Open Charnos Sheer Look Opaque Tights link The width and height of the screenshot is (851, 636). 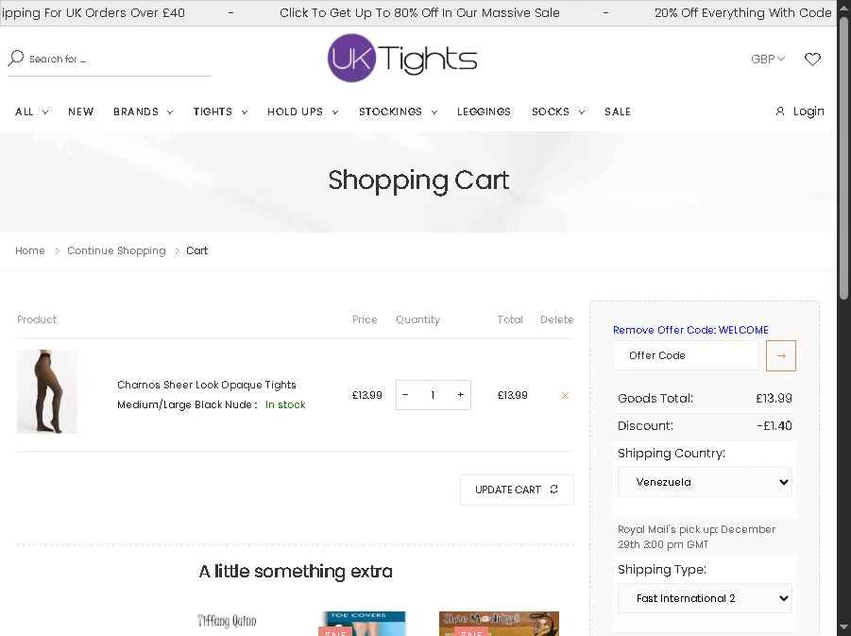point(207,385)
